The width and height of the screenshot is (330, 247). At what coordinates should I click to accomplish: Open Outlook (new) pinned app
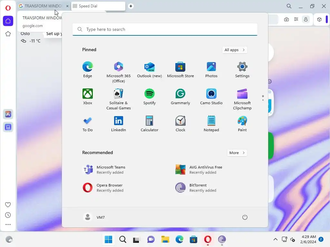[150, 70]
